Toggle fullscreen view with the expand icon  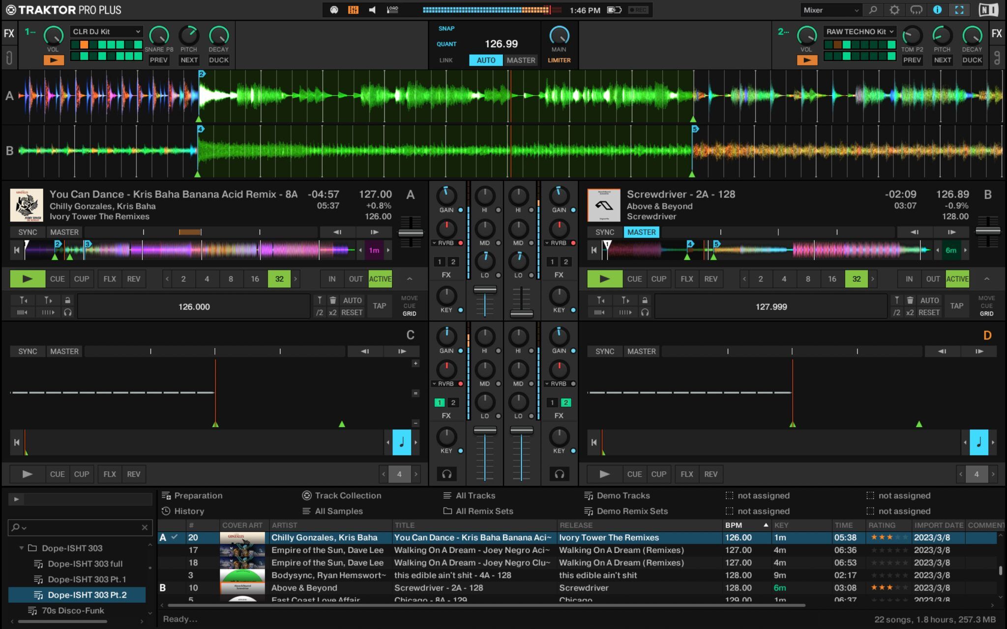click(x=959, y=10)
